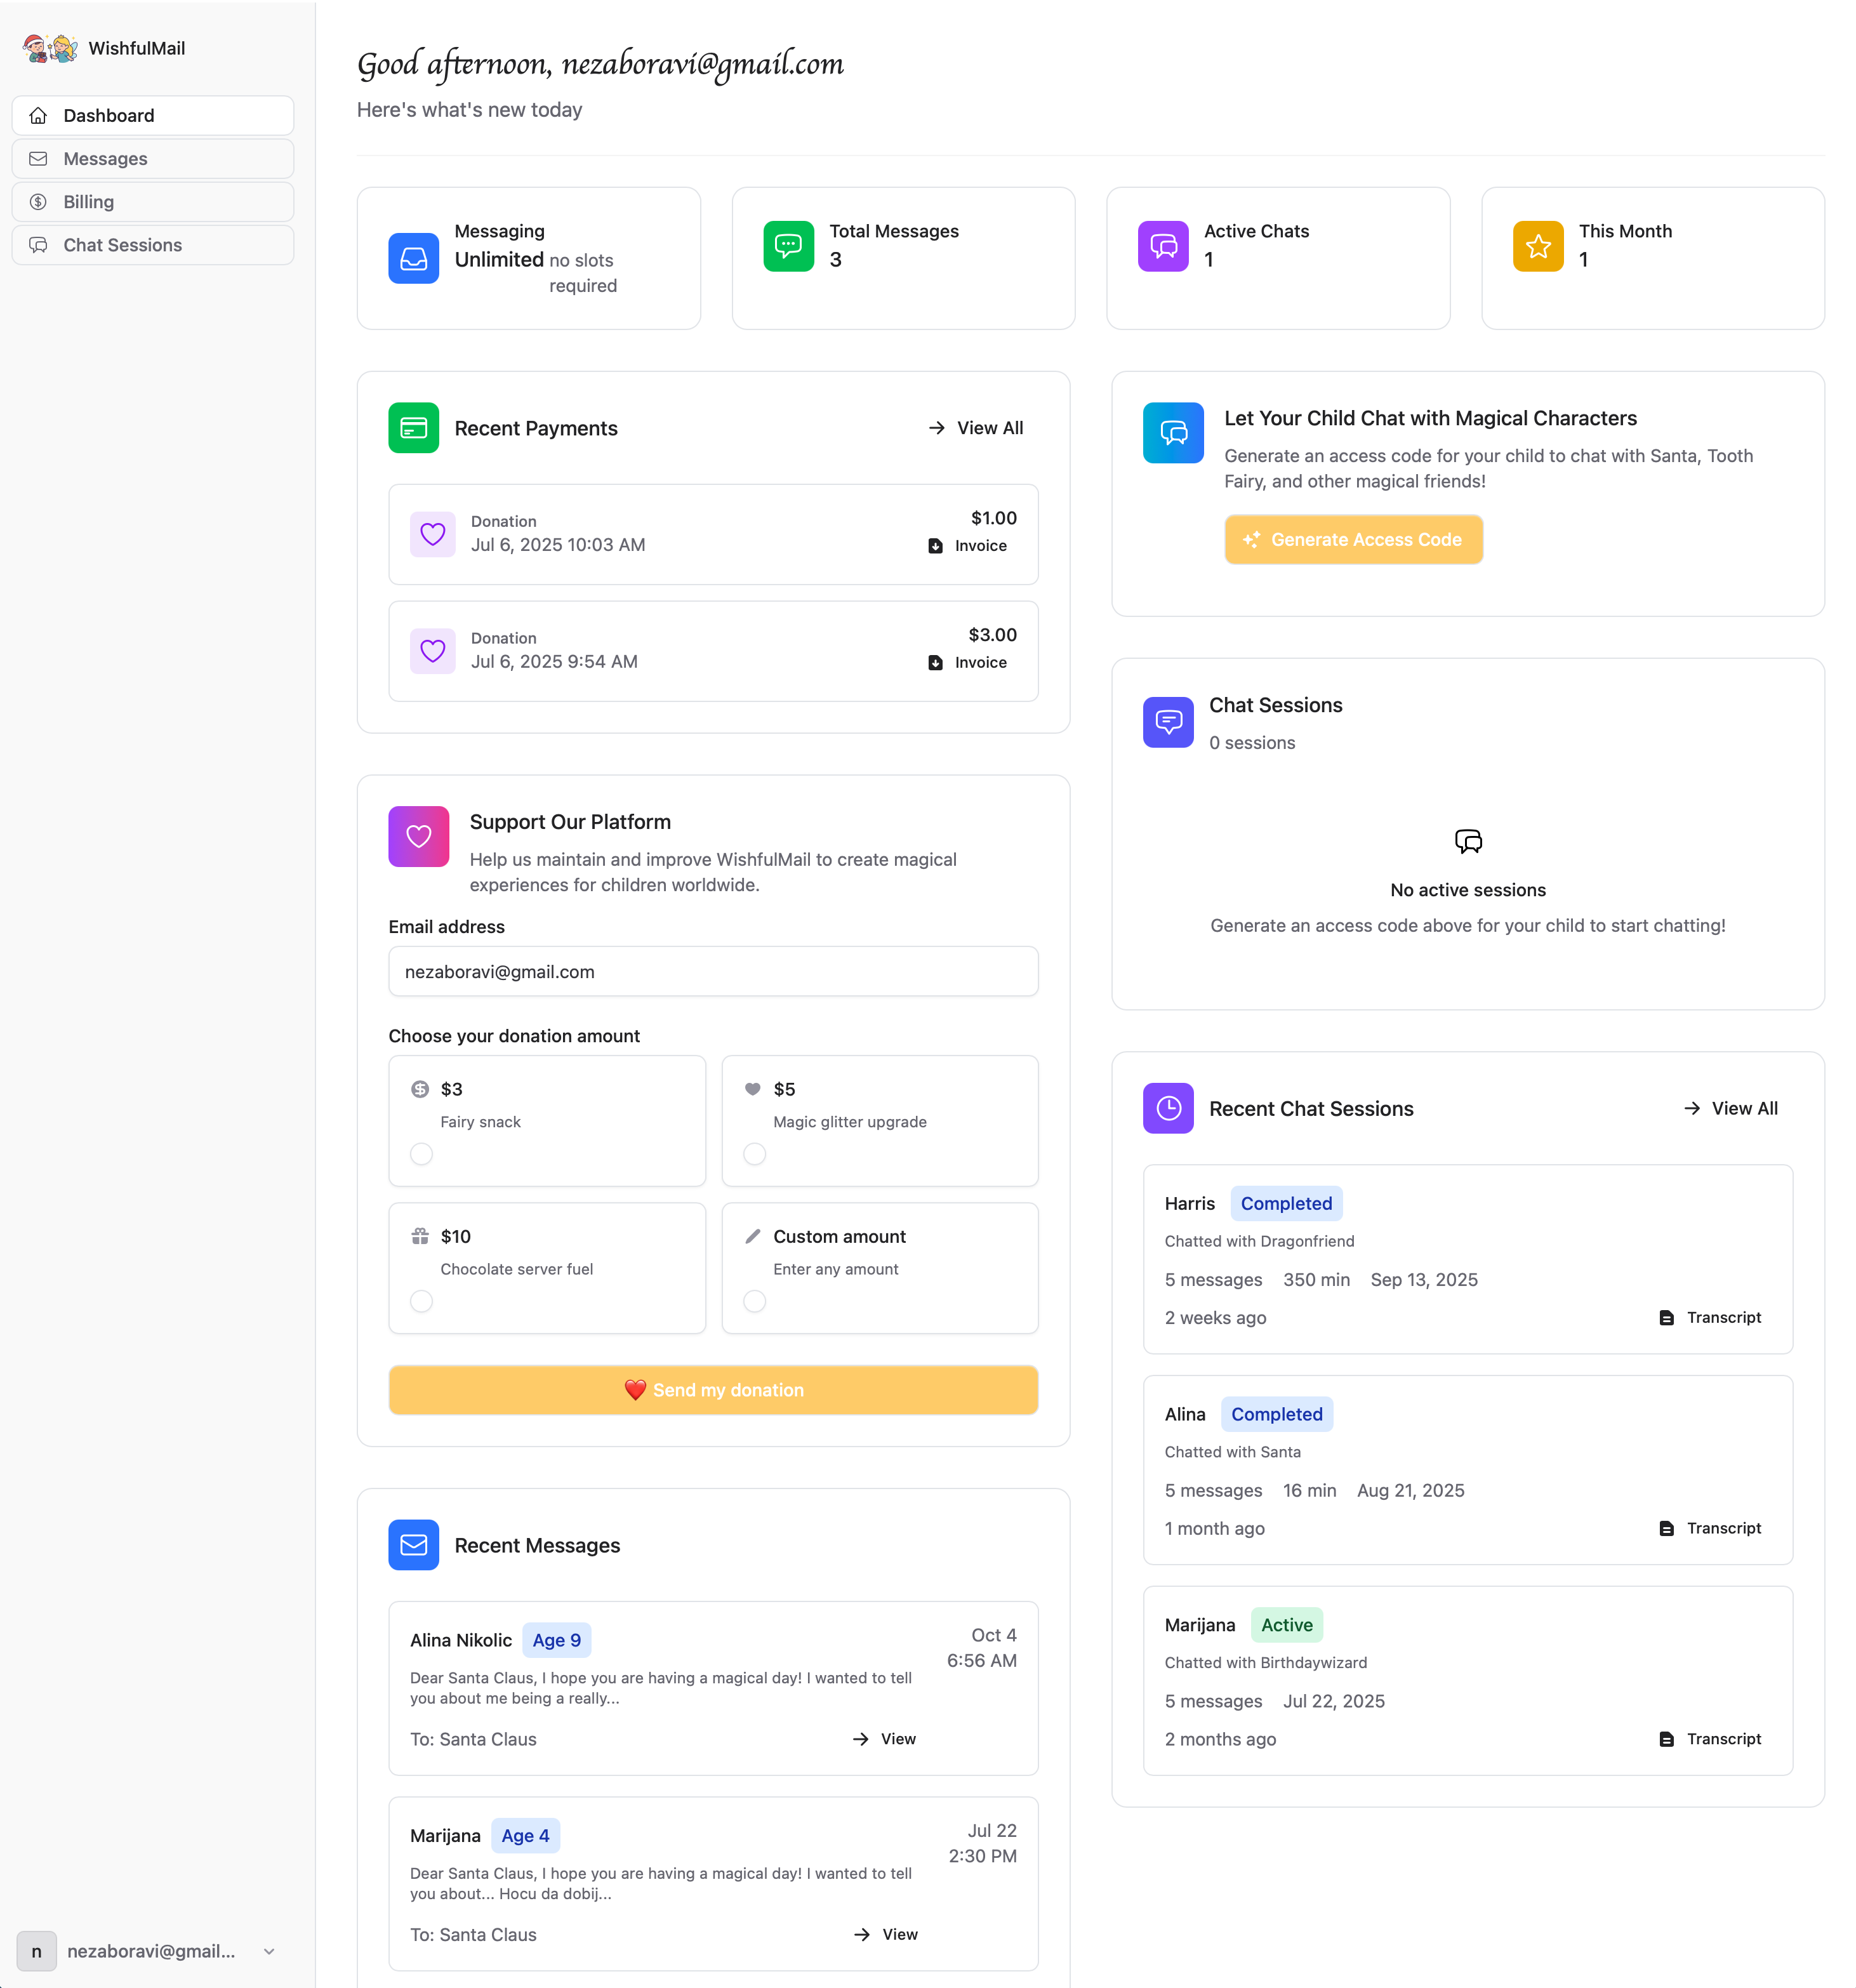Click the heart icon on Support Our Platform
Image resolution: width=1856 pixels, height=1988 pixels.
(x=418, y=836)
